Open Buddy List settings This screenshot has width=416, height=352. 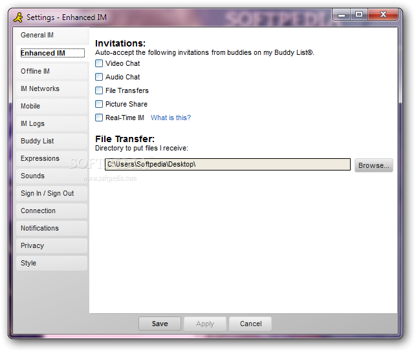point(52,141)
